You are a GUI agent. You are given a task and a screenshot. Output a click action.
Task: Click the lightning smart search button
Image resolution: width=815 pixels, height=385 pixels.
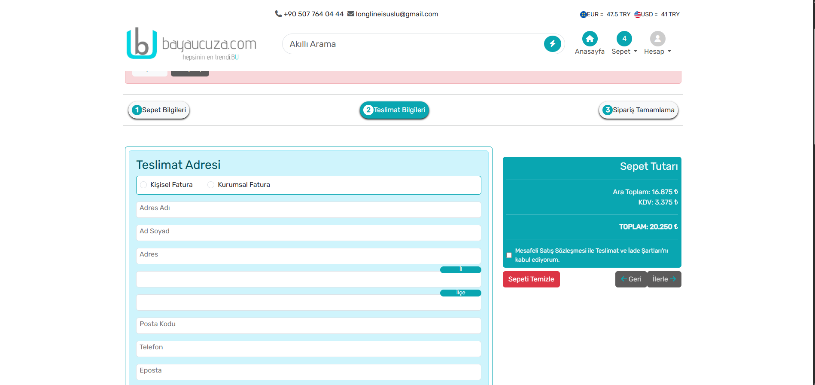[553, 44]
